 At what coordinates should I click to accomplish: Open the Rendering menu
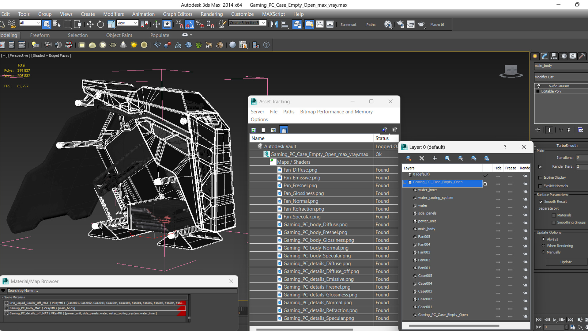pyautogui.click(x=212, y=14)
